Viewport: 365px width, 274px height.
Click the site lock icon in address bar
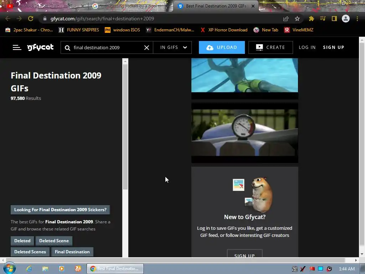click(x=45, y=19)
